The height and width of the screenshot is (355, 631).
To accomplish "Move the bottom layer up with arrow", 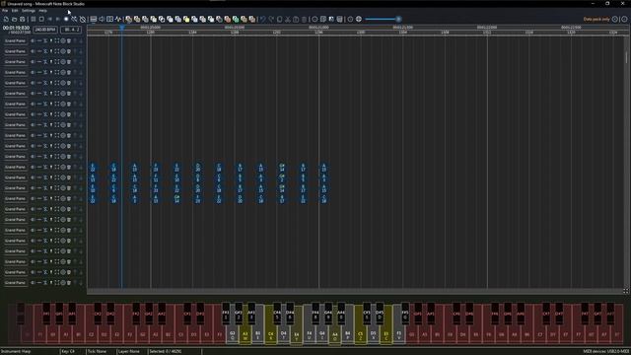I will (x=75, y=283).
